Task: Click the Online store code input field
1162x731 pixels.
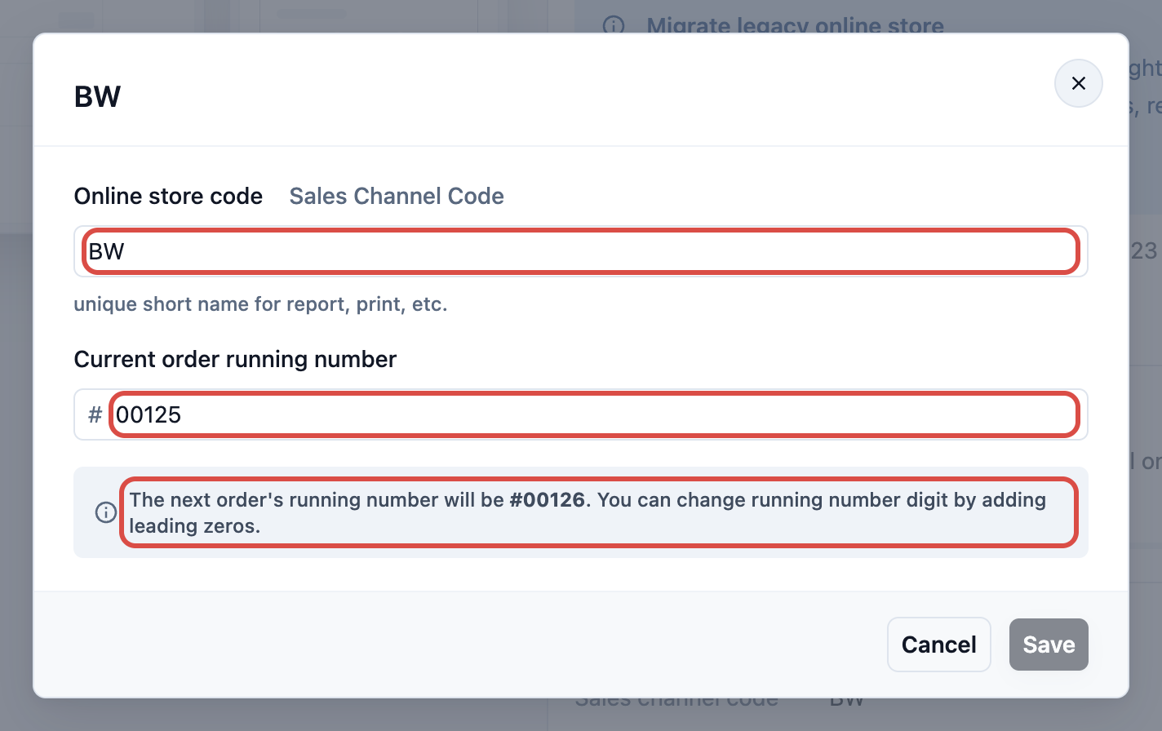Action: (581, 251)
